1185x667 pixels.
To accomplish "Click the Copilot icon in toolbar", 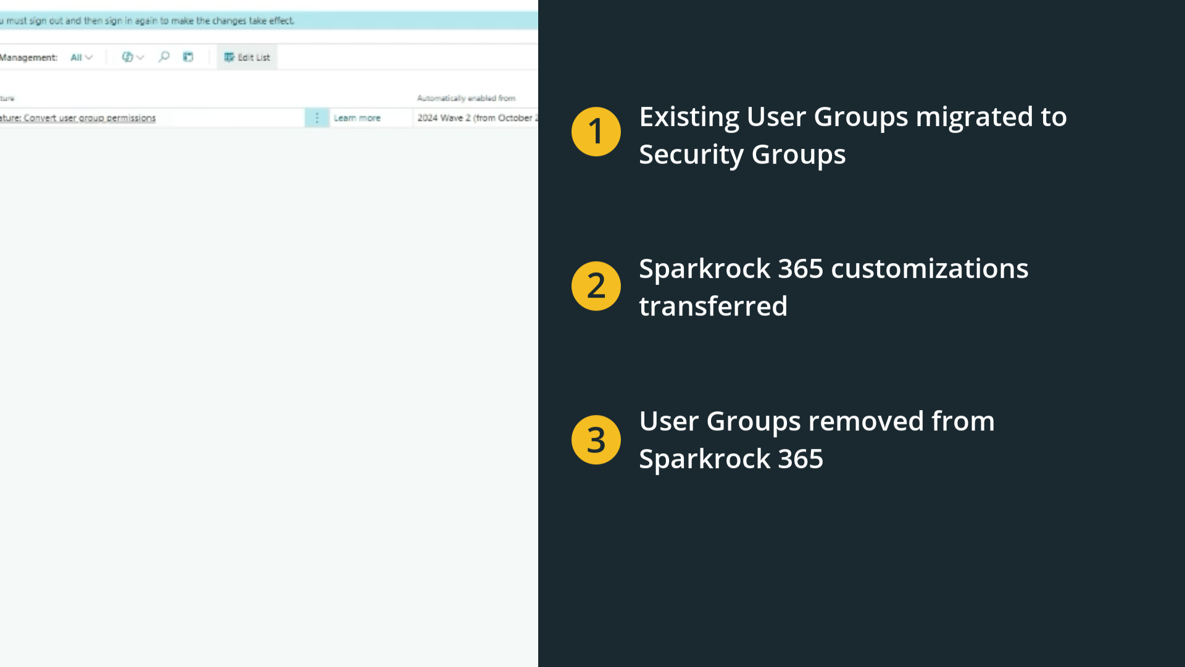I will pos(127,57).
